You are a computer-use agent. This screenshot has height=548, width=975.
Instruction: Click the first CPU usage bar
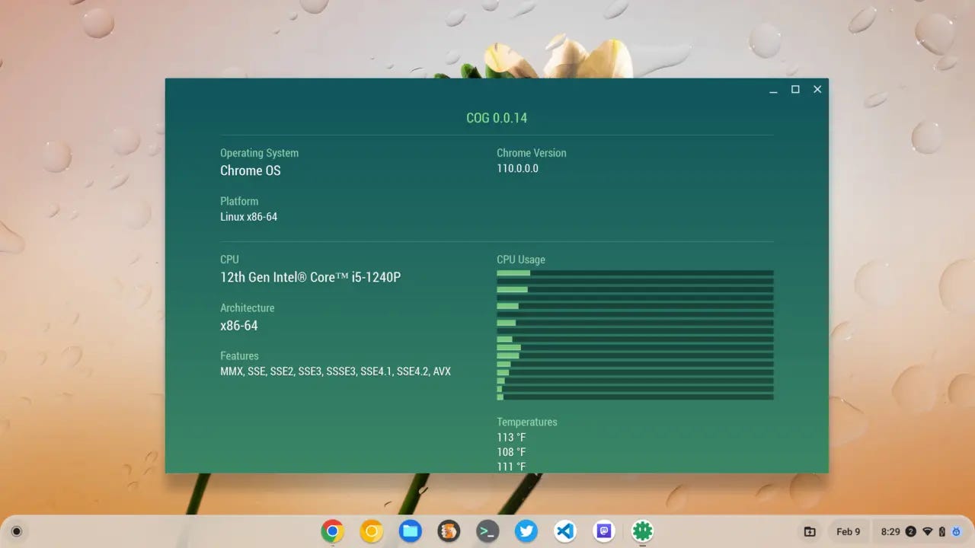tap(635, 272)
